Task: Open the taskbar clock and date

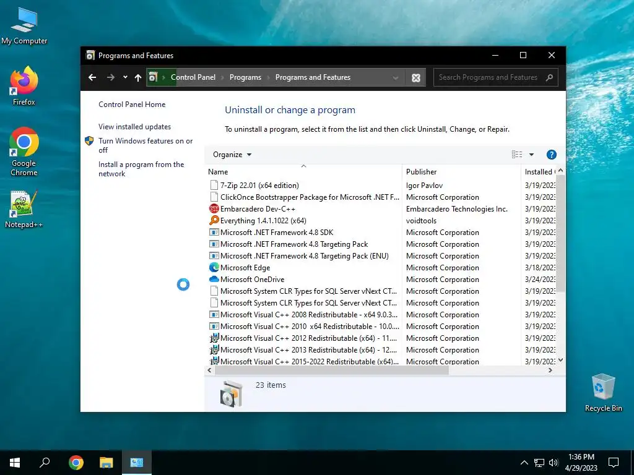Action: (x=581, y=463)
